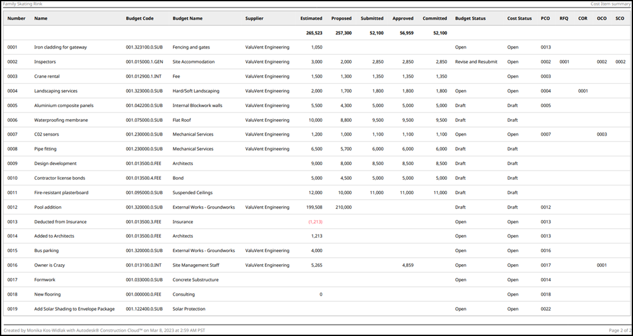The width and height of the screenshot is (633, 336).
Task: Click the RFQ column header
Action: [564, 18]
